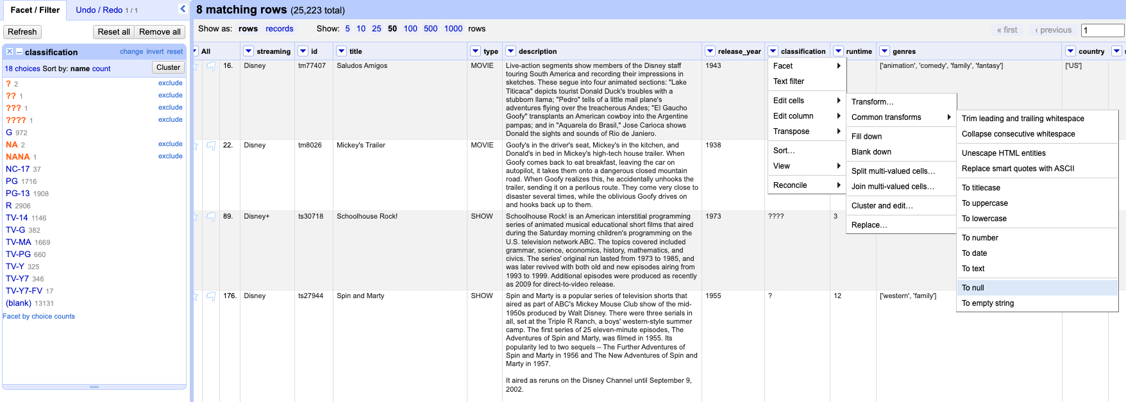The image size is (1126, 402).
Task: Open the 'Common transforms' submenu
Action: point(902,117)
